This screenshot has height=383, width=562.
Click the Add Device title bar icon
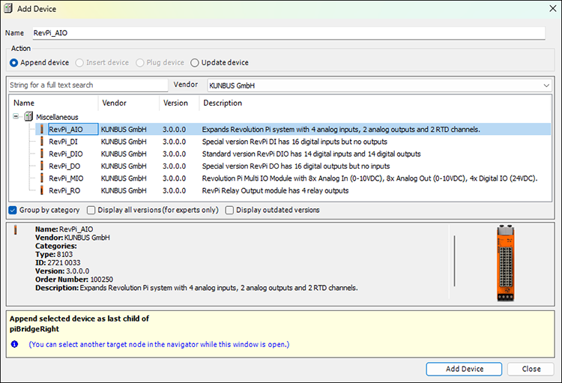tap(8, 8)
